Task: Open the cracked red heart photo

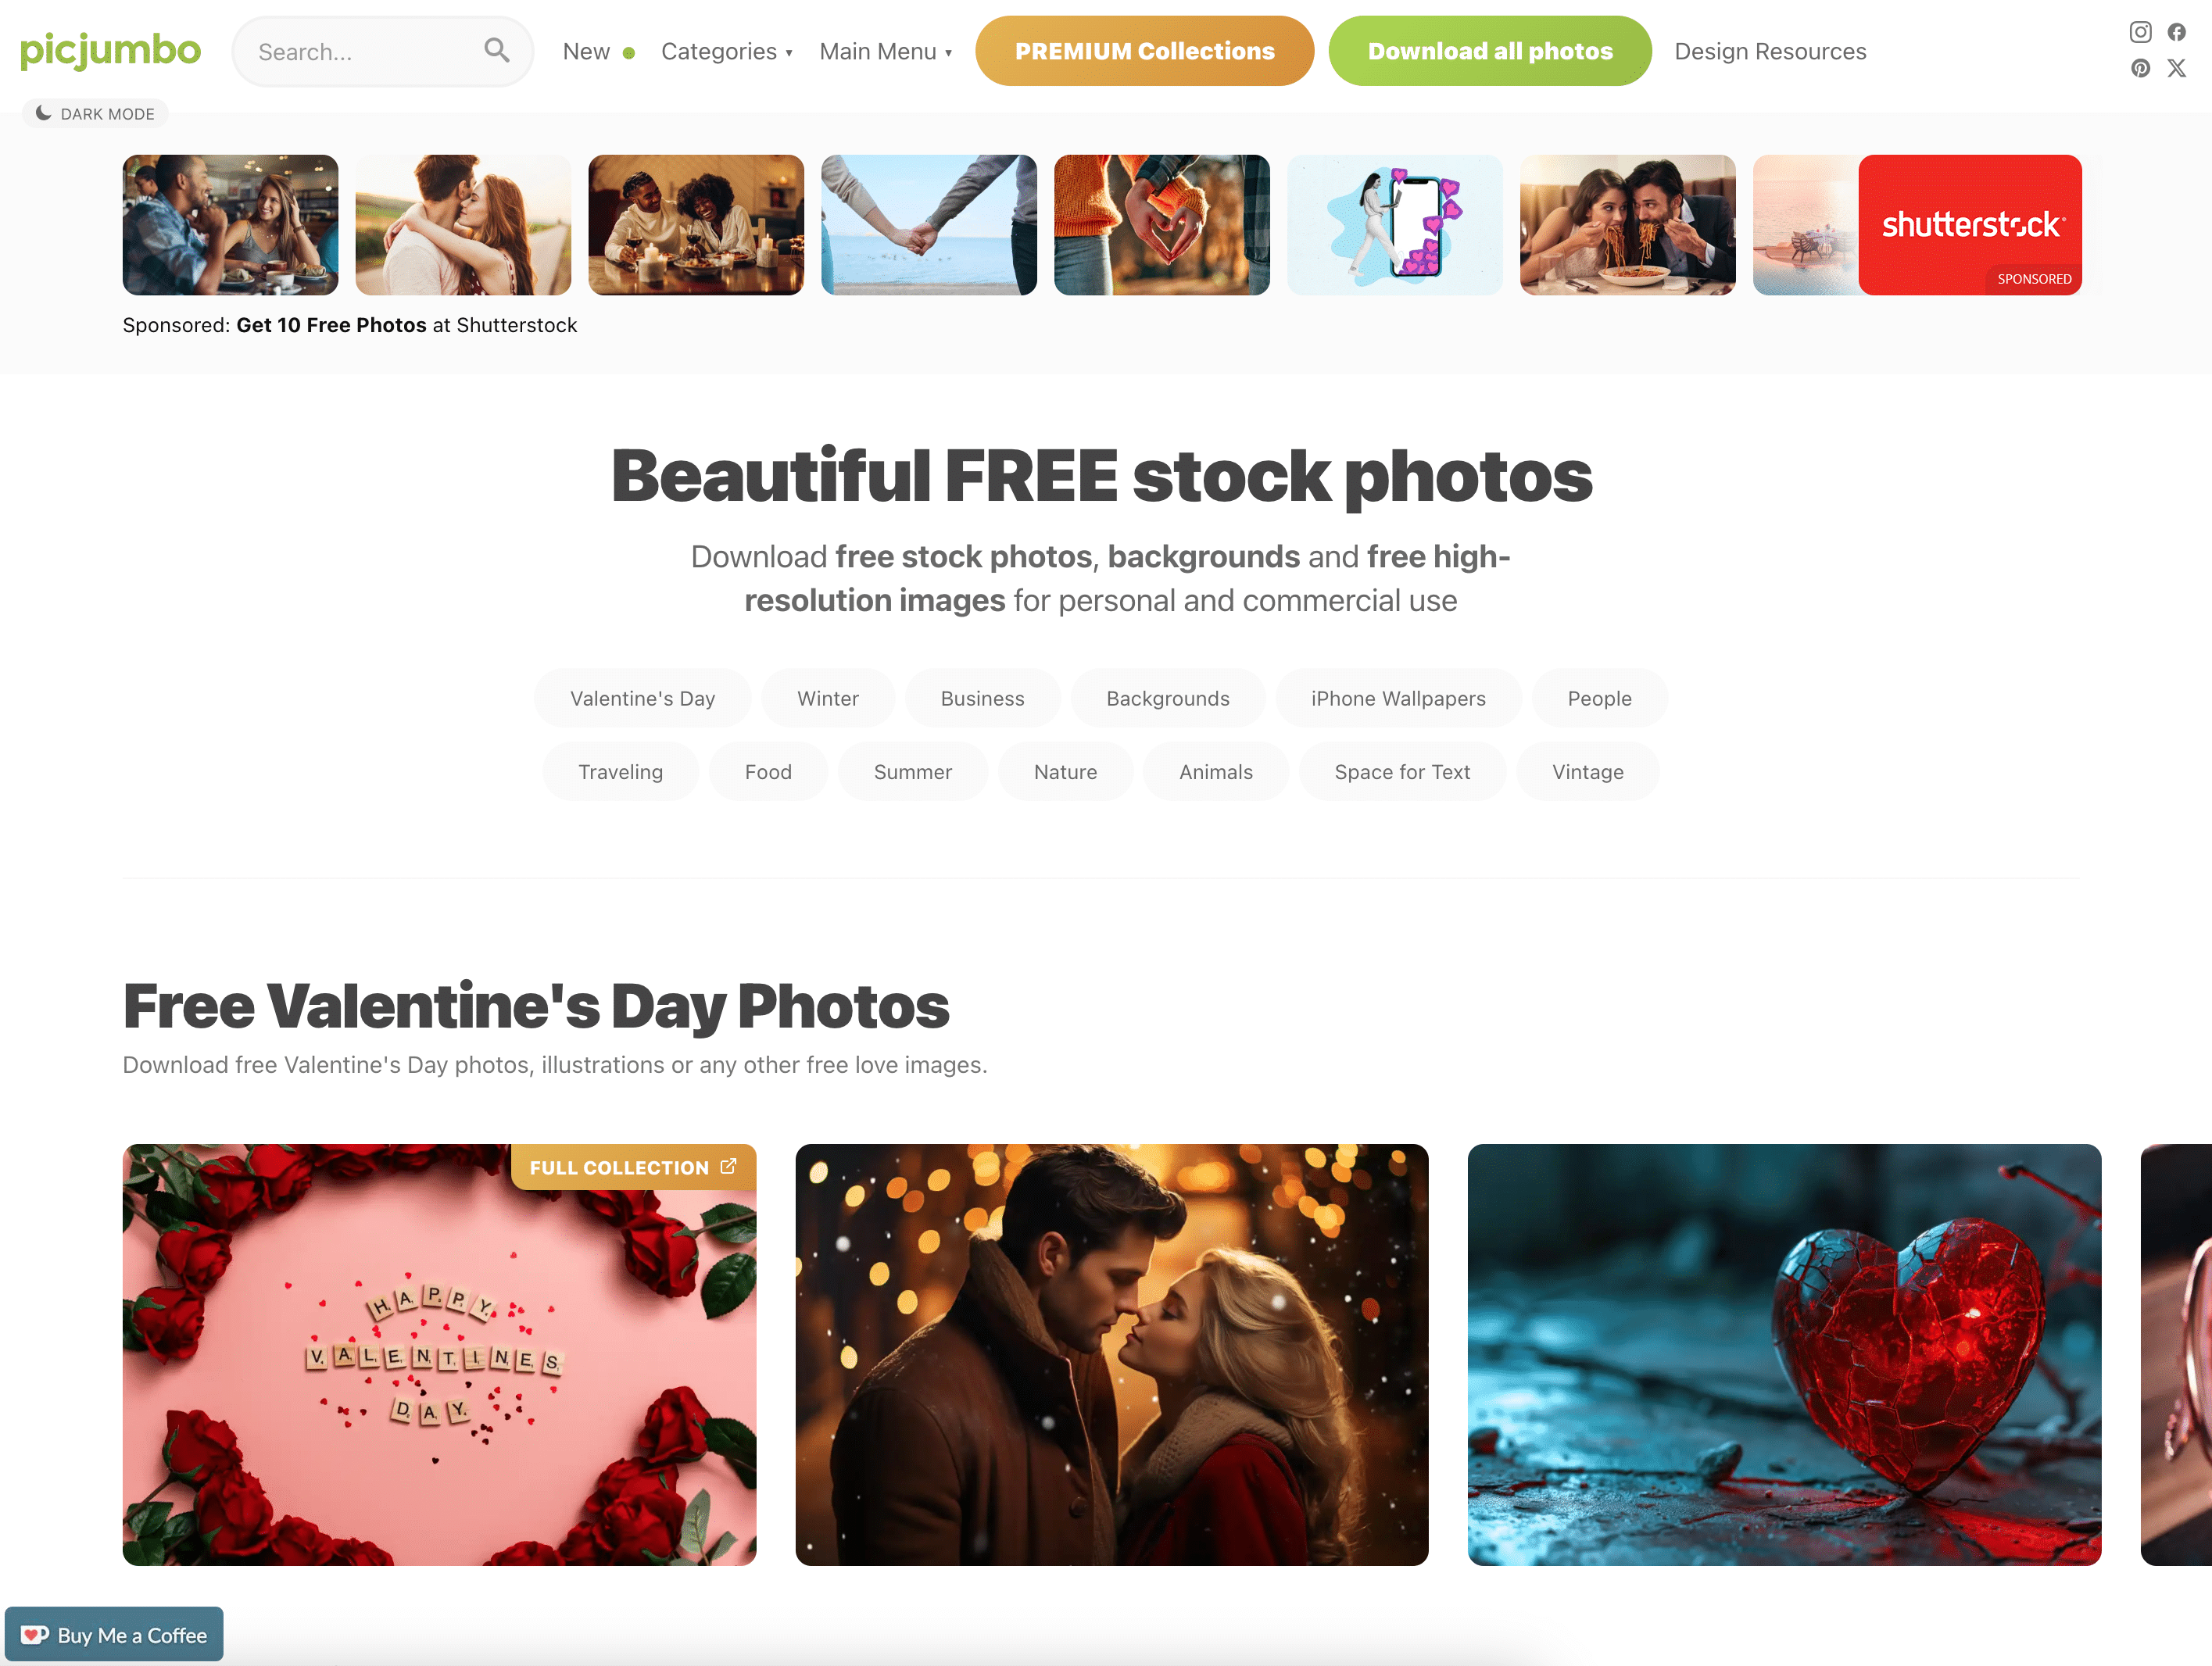Action: [x=1783, y=1354]
